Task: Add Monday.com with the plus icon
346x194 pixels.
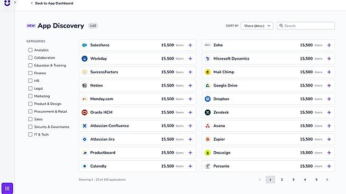Action: pyautogui.click(x=190, y=99)
